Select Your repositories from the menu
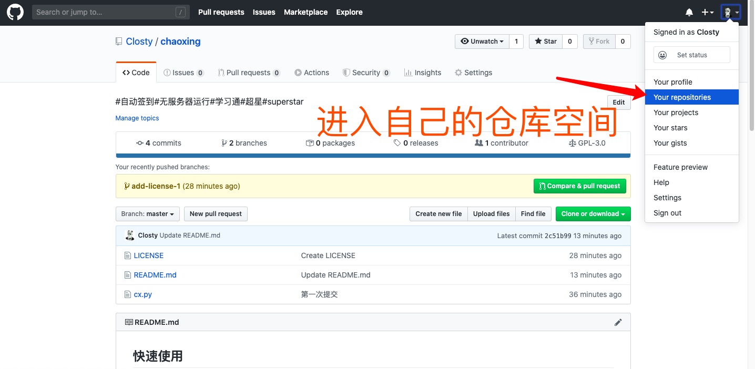Screen dimensions: 755x369 pos(692,97)
